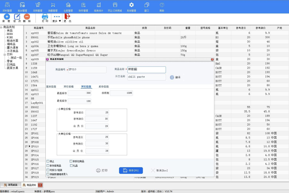Switch to the 库存信息 tab
289x193 pixels.
104,87
